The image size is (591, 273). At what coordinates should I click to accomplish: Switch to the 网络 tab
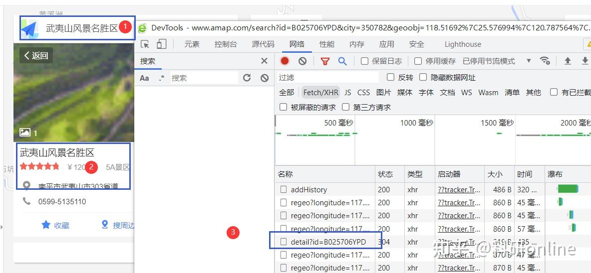296,44
